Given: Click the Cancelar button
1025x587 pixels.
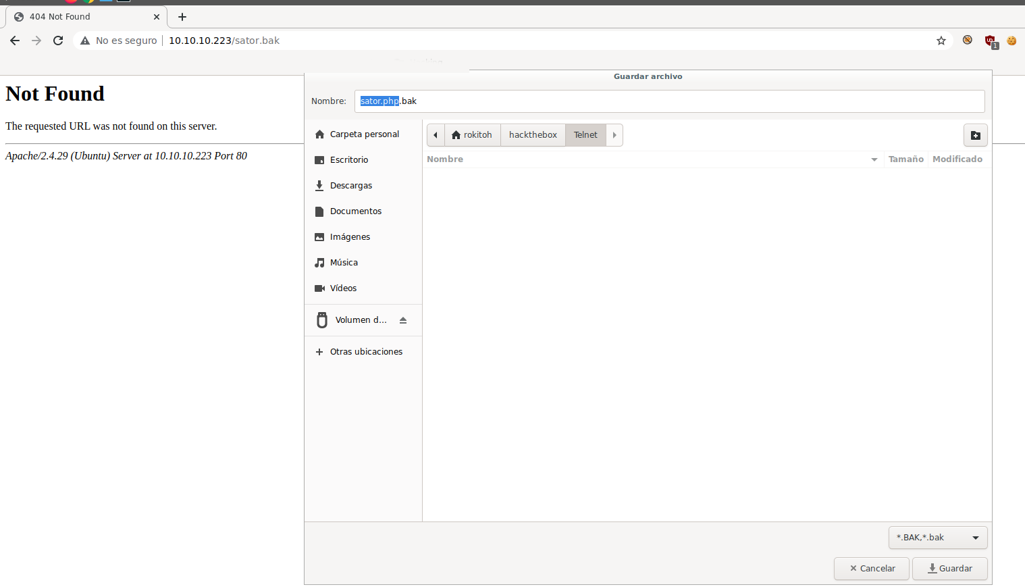Looking at the screenshot, I should [872, 569].
